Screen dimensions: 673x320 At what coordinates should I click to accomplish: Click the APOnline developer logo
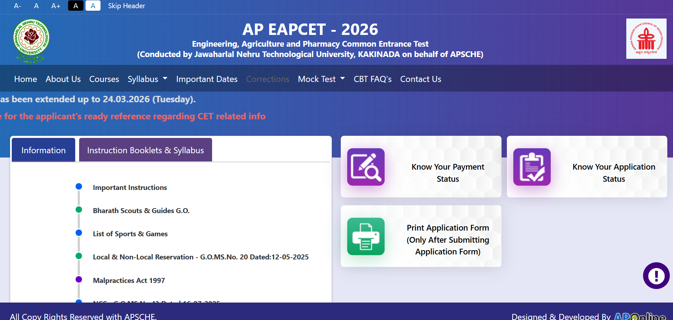[x=639, y=316]
